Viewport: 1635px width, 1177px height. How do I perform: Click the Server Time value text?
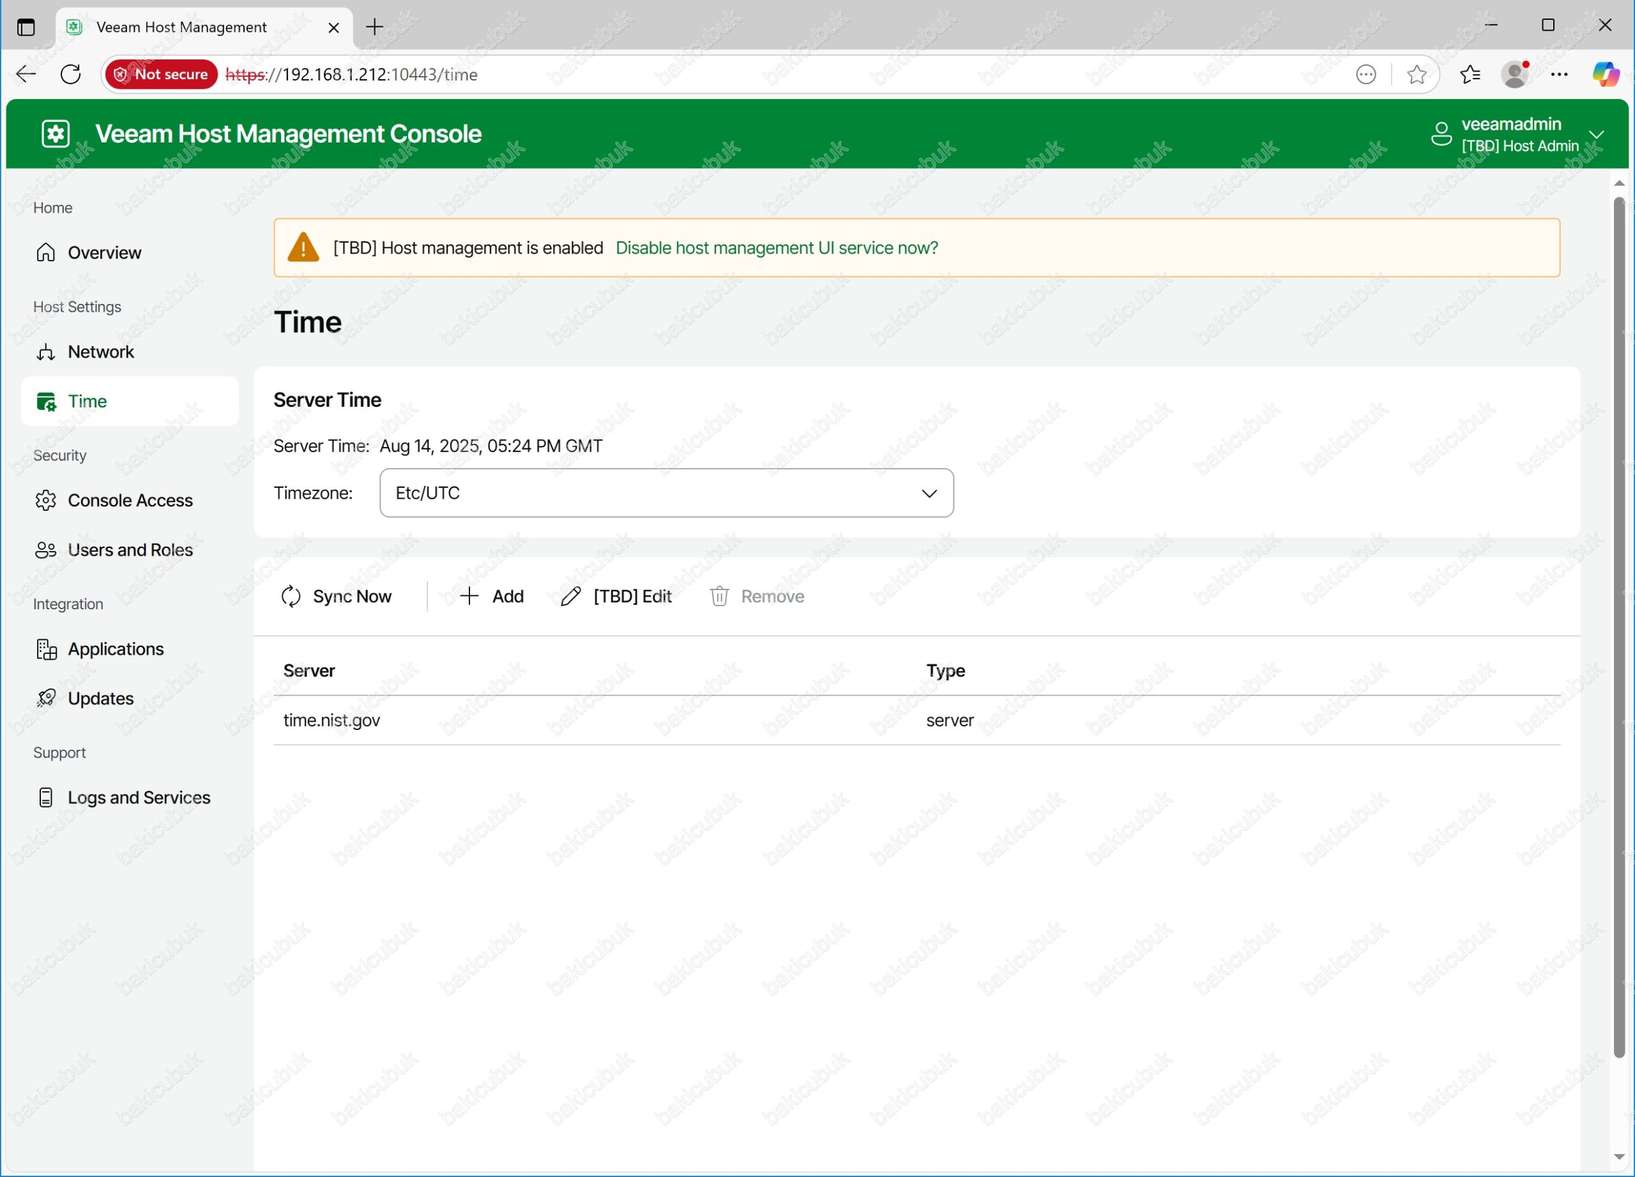coord(491,446)
